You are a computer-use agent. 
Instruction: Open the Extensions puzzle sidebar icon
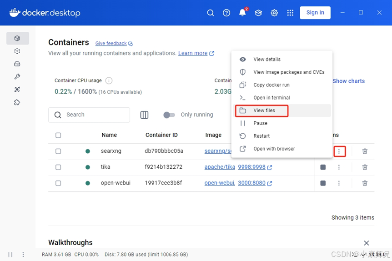(x=17, y=102)
